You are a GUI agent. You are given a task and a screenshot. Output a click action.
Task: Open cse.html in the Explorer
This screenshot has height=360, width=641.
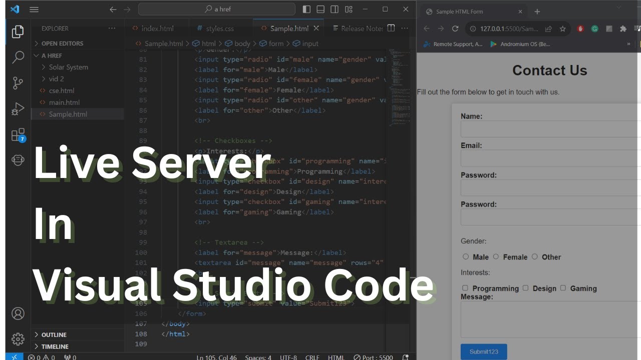click(x=61, y=90)
